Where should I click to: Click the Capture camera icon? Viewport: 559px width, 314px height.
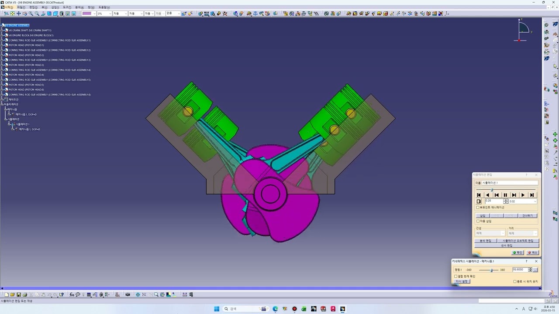click(x=128, y=294)
